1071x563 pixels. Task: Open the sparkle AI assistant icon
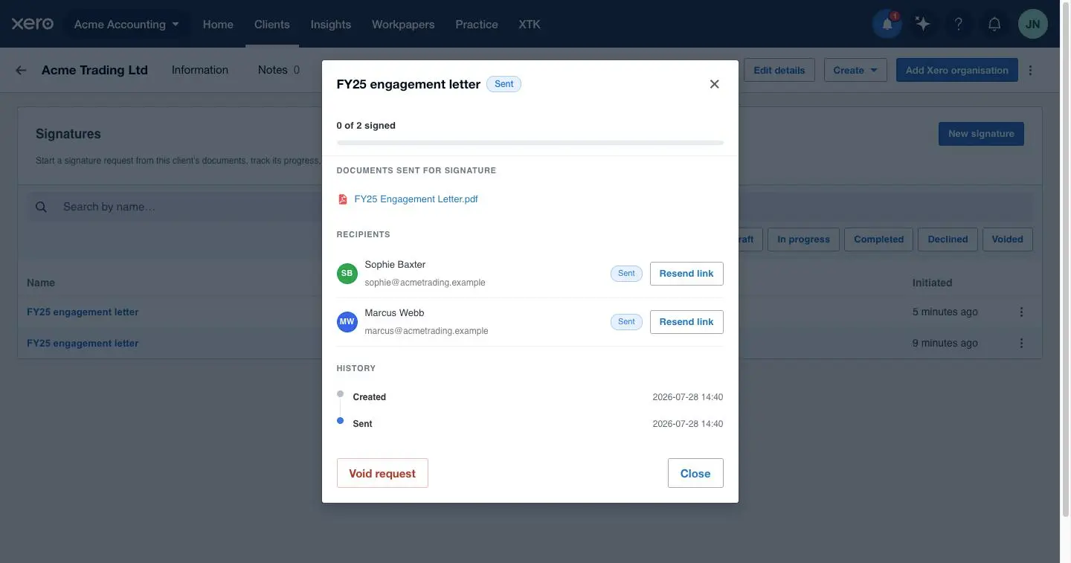(923, 24)
